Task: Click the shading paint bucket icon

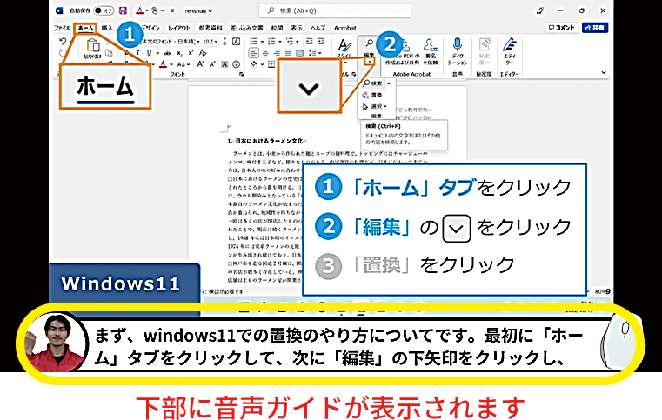Action: (x=254, y=64)
